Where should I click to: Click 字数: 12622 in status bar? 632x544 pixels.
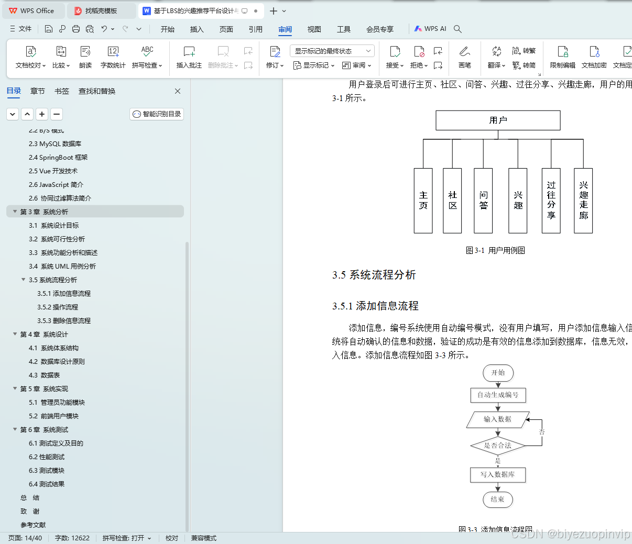[x=72, y=538]
